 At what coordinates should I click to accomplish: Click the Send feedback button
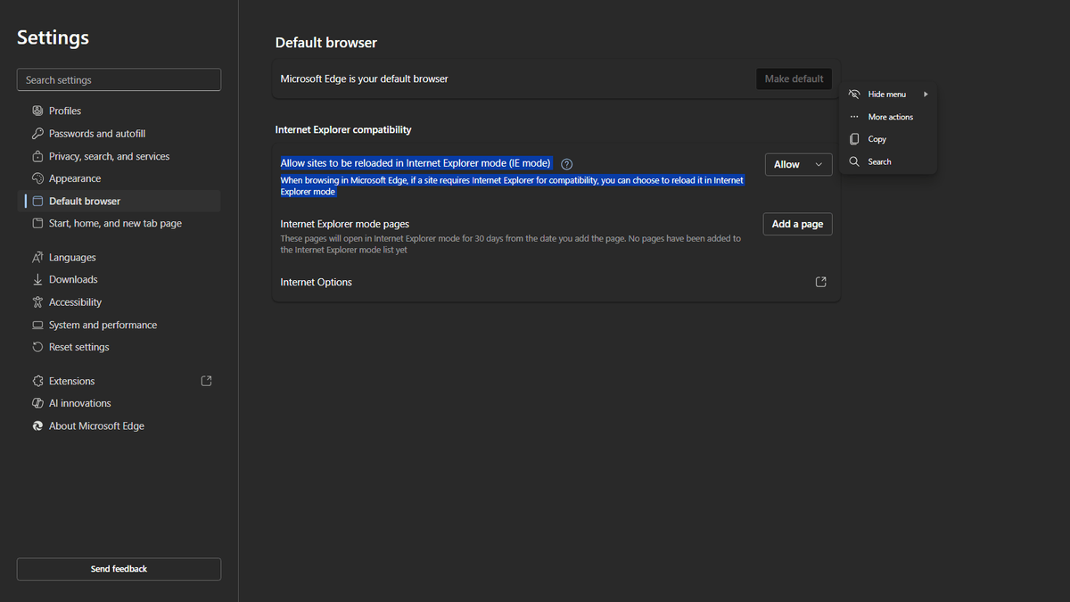119,569
